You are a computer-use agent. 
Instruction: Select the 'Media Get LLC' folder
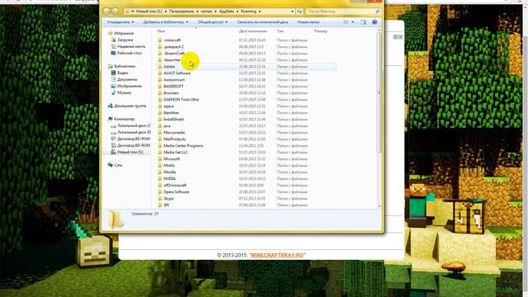click(x=176, y=152)
